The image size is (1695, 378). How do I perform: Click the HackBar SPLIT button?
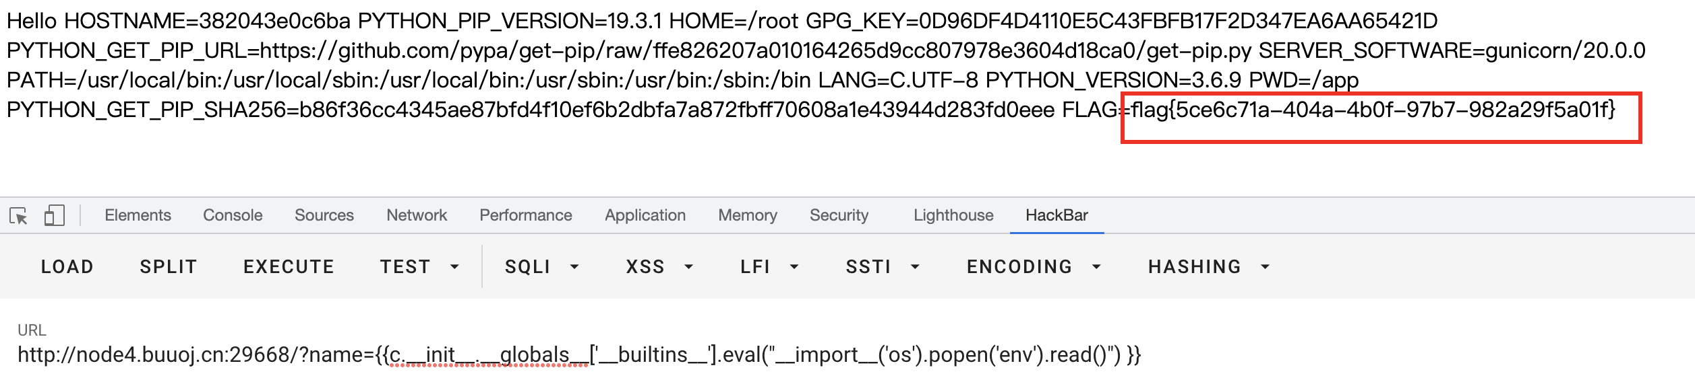pyautogui.click(x=169, y=267)
